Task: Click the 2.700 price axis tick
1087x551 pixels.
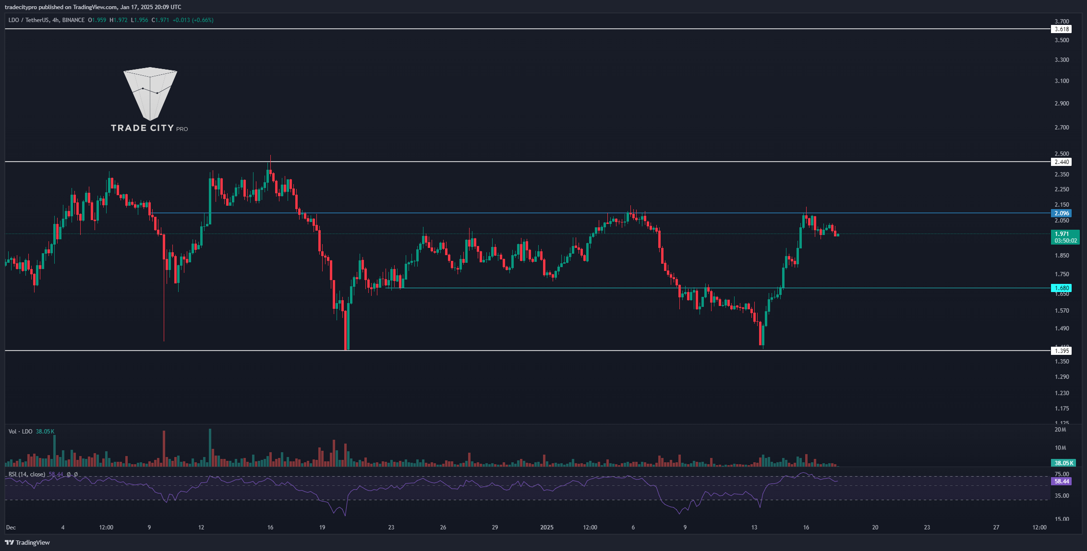Action: (1062, 128)
